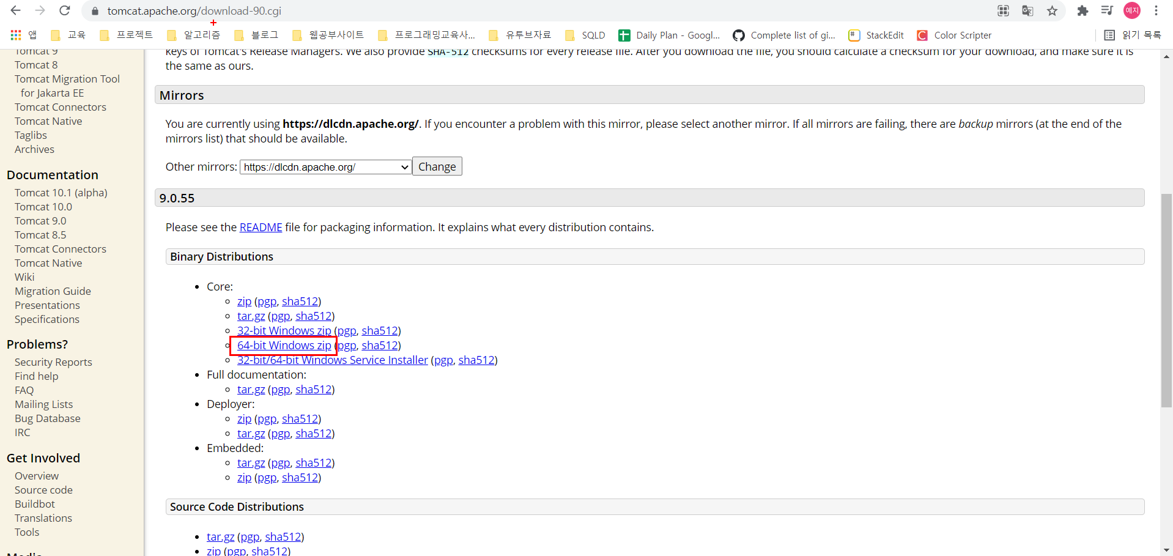Open Security Reports sidebar link
Viewport: 1173px width, 556px height.
[53, 362]
